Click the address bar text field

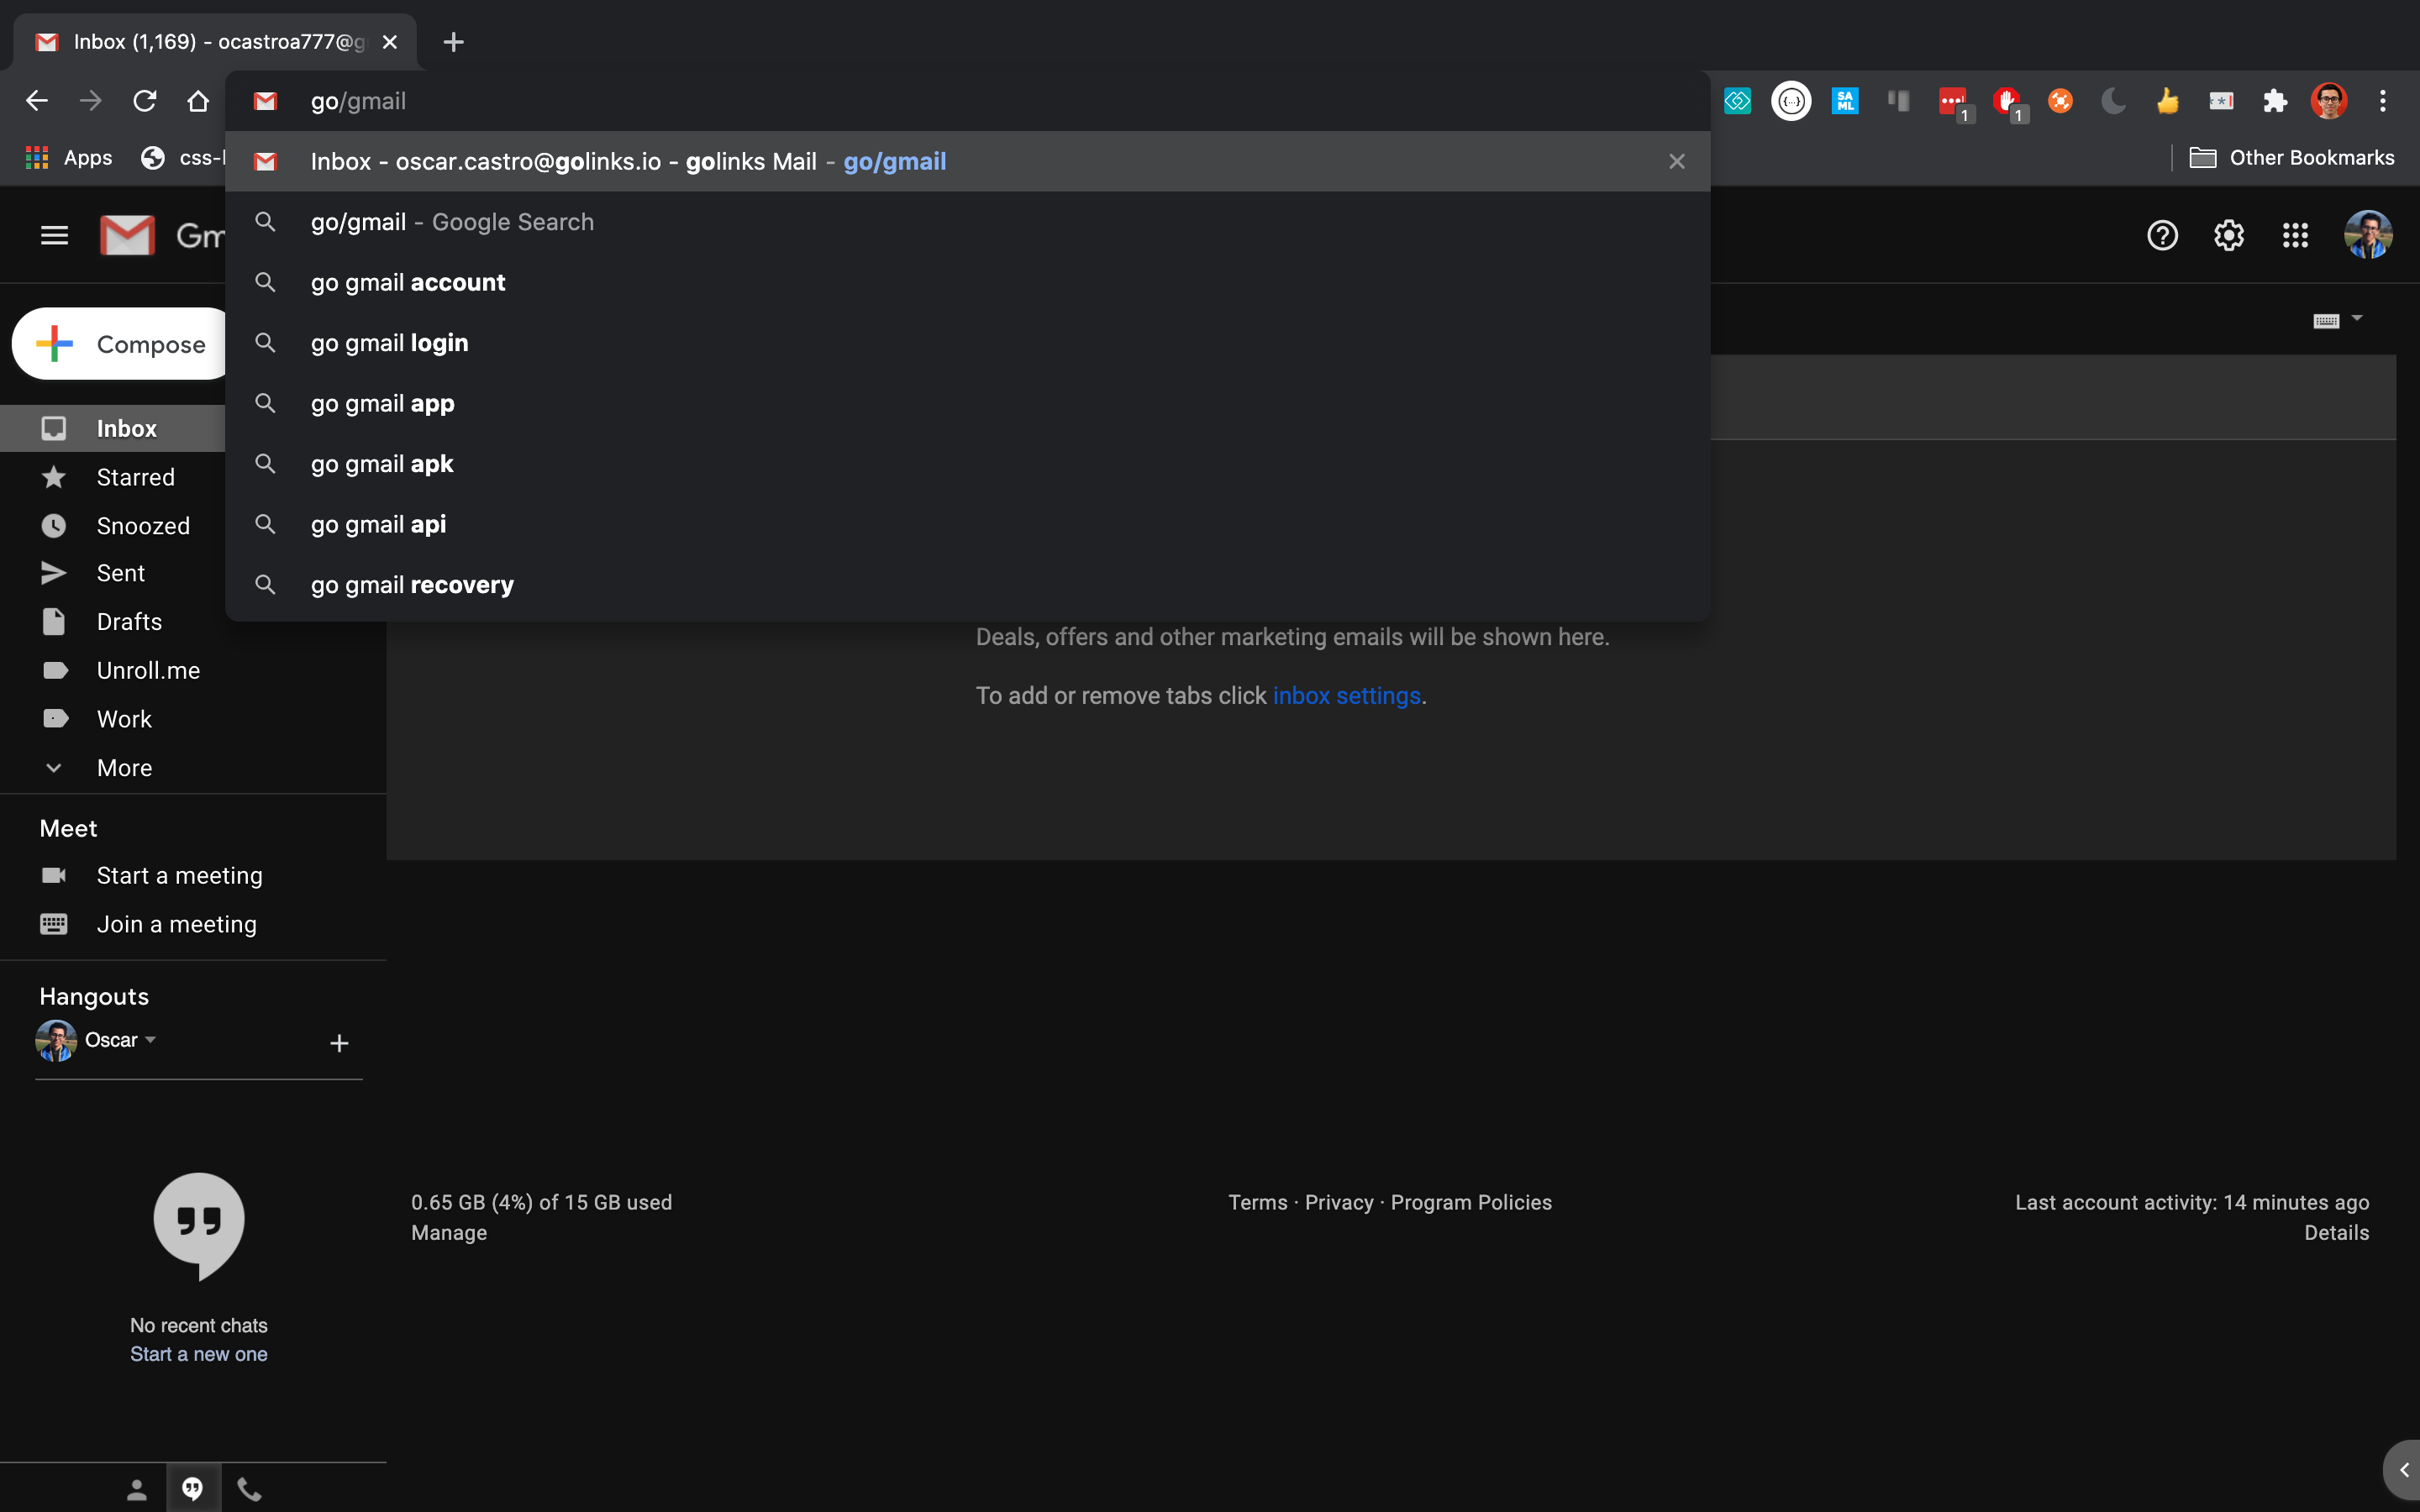coord(900,101)
